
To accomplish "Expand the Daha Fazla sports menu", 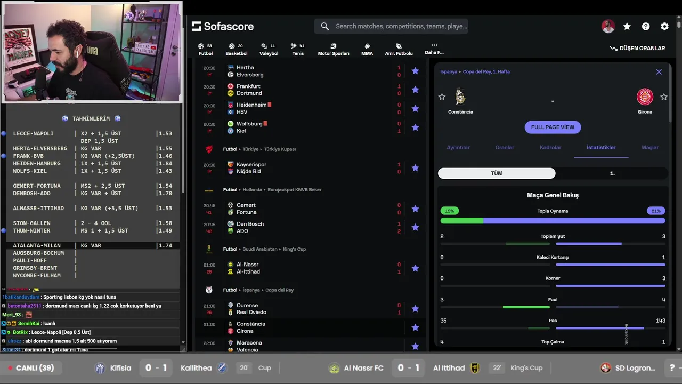I will coord(434,49).
